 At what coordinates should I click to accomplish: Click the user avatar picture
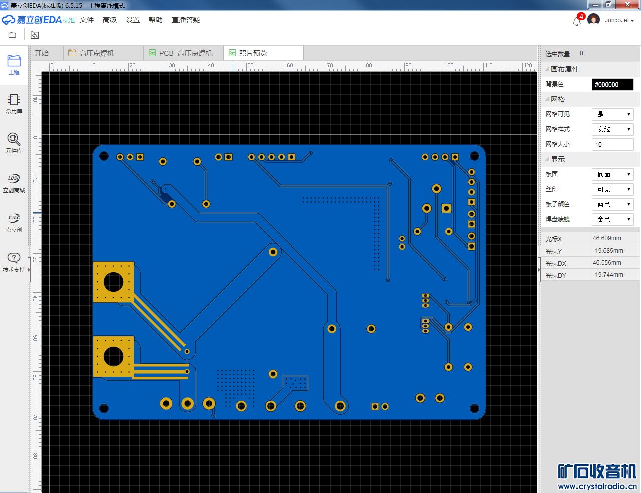[x=594, y=20]
